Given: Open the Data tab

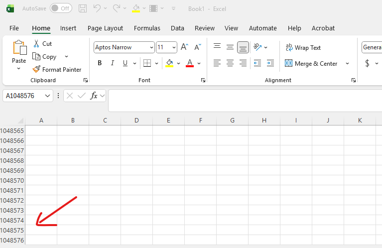Looking at the screenshot, I should [x=177, y=28].
